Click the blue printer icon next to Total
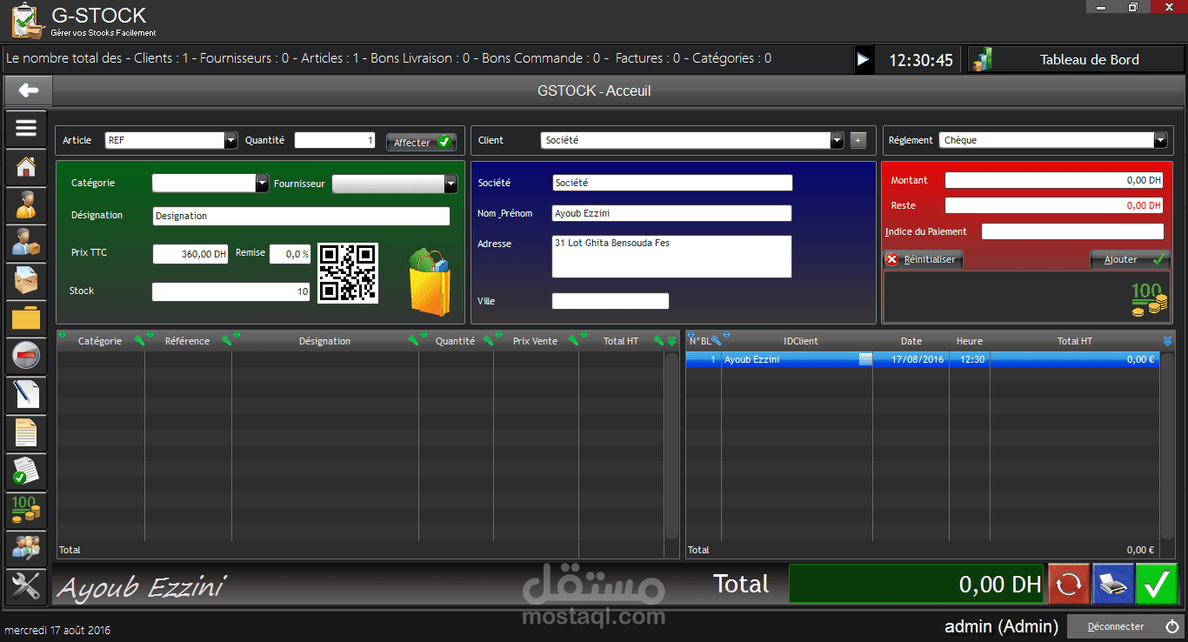The image size is (1188, 642). pyautogui.click(x=1113, y=584)
